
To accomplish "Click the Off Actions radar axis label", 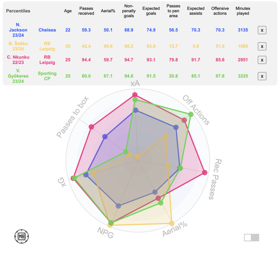I will click(196, 110).
